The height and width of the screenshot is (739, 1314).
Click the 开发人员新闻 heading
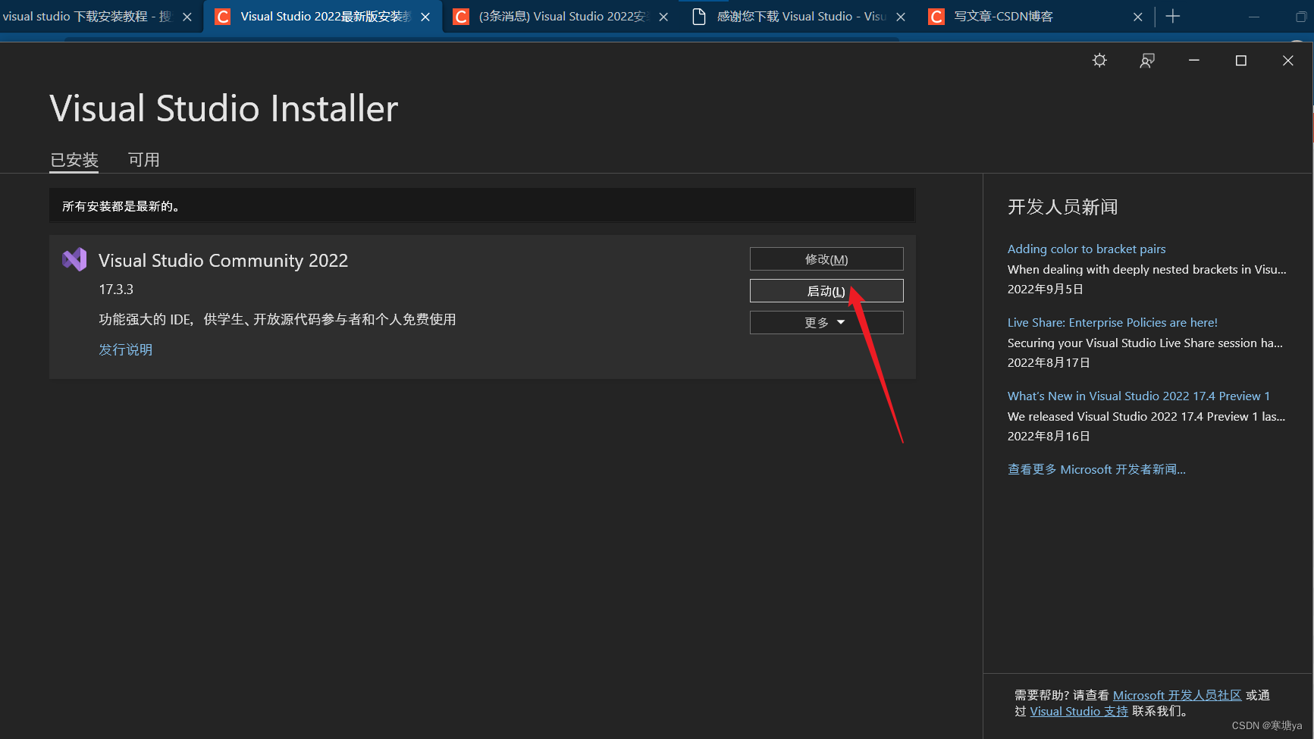[x=1062, y=207]
